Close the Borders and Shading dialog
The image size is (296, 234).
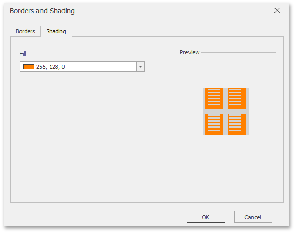(x=277, y=10)
